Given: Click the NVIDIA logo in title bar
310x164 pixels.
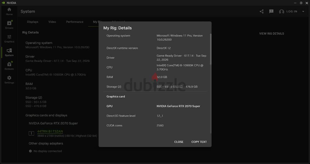Looking at the screenshot, I should coord(3,3).
